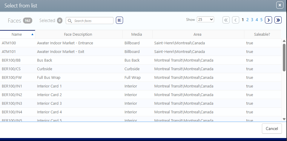Click the scrollbar down arrow
Viewport: 287px width, 141px height.
pos(284,119)
